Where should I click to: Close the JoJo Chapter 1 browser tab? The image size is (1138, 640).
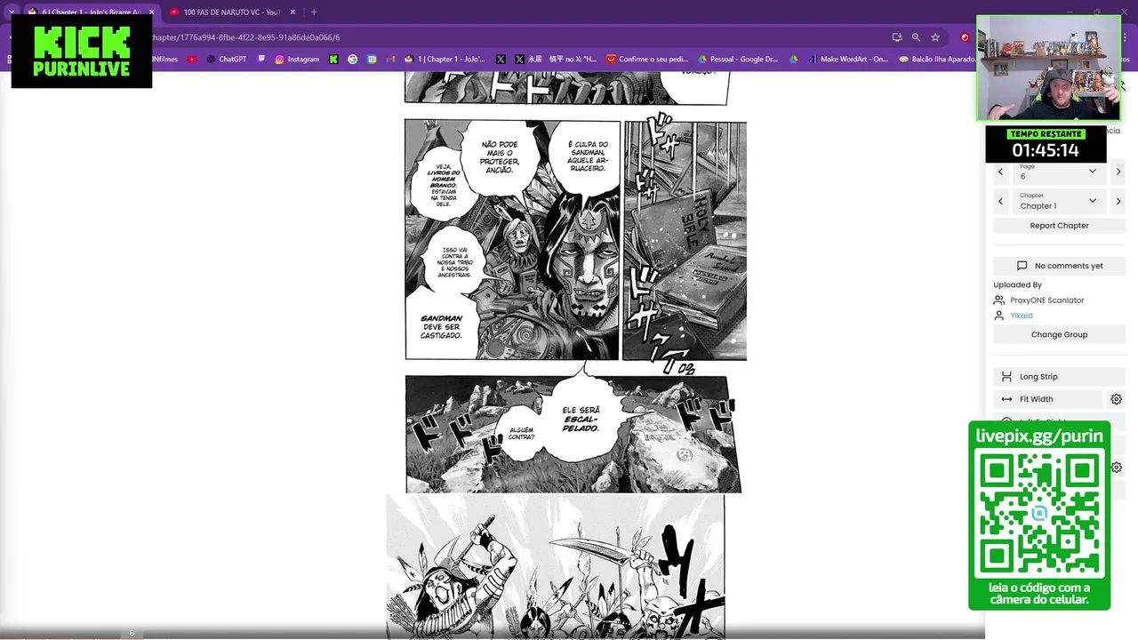point(151,12)
